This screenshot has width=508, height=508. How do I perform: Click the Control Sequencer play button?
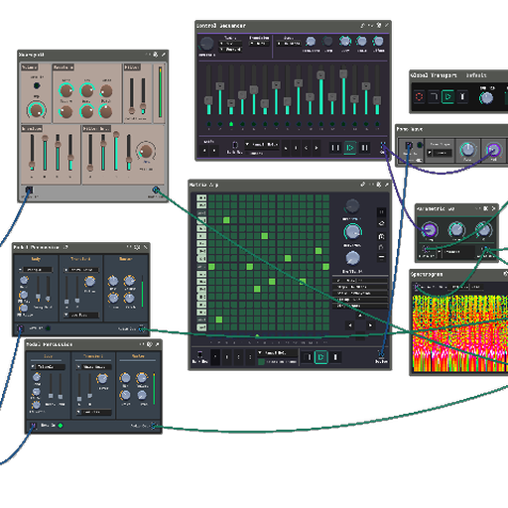(x=350, y=148)
